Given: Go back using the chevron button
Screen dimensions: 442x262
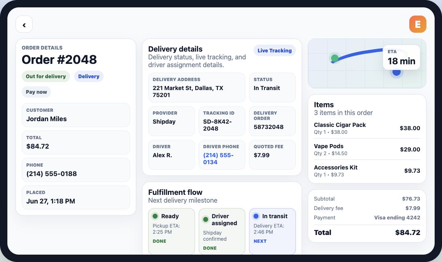Looking at the screenshot, I should [24, 24].
